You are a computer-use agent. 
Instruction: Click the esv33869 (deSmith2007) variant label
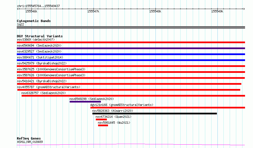click(36, 40)
